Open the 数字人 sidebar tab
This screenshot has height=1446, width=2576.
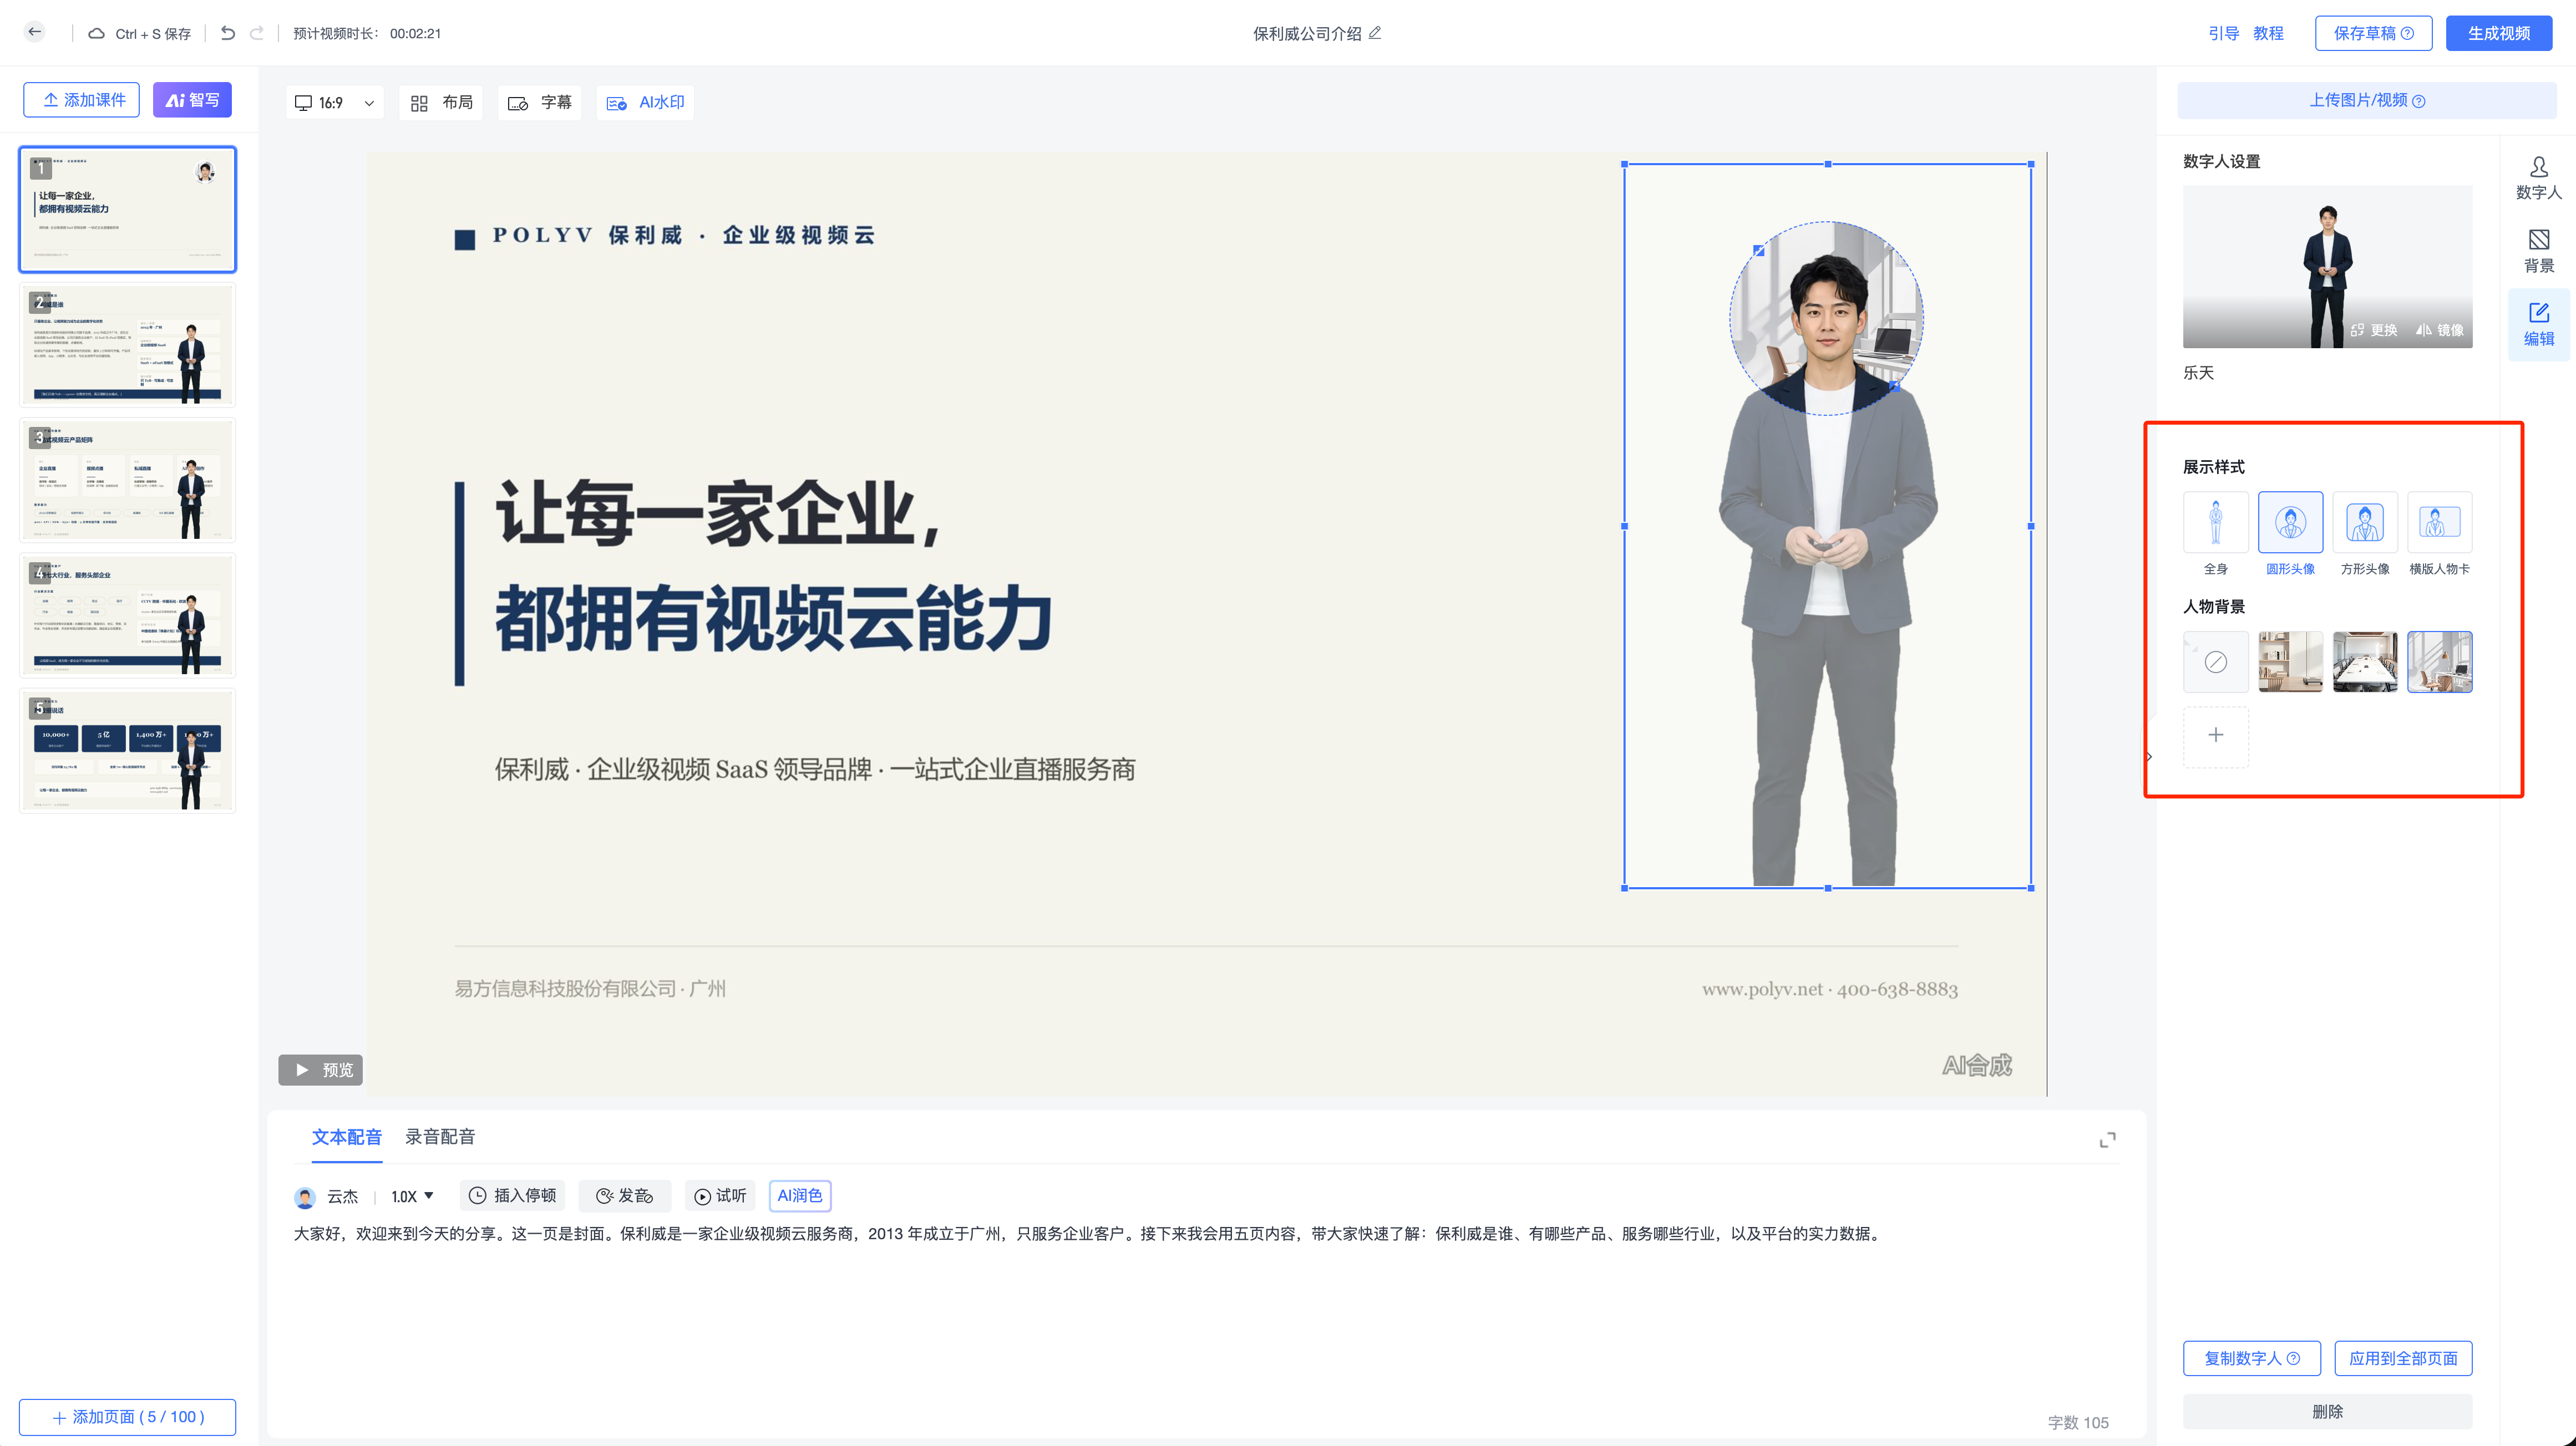click(x=2538, y=178)
